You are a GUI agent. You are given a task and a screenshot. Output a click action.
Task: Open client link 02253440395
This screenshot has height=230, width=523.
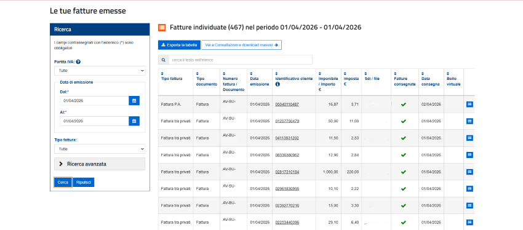click(x=287, y=223)
